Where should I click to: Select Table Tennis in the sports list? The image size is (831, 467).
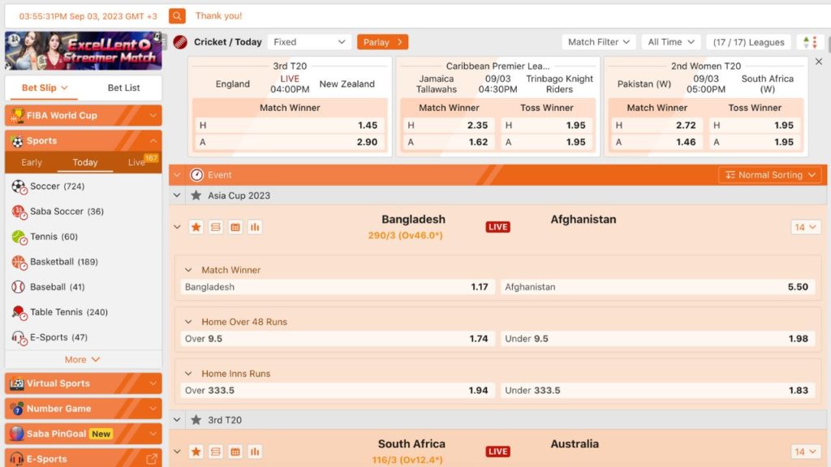[84, 312]
